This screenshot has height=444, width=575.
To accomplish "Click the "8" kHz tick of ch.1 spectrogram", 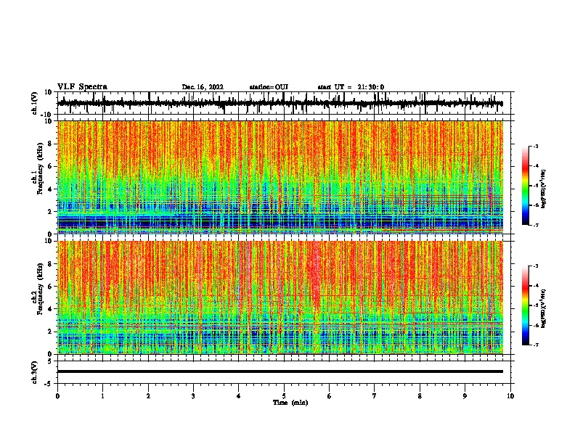I will (x=51, y=144).
